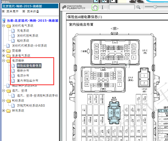The image size is (168, 141).
Task: Collapse the 通风、空调 folder
Action: click(x=3, y=91)
